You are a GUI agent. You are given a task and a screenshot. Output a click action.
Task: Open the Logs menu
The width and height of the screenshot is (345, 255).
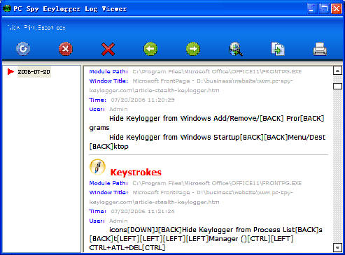[61, 28]
